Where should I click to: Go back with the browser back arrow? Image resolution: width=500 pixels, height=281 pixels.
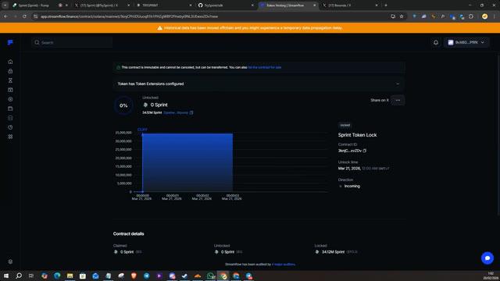click(5, 16)
